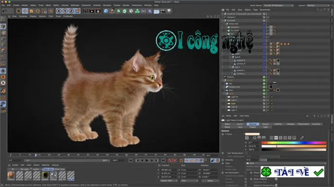Add a Camera object from the toolbar

pyautogui.click(x=163, y=11)
